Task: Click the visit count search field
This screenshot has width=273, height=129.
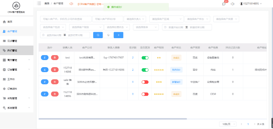Action: (108, 19)
